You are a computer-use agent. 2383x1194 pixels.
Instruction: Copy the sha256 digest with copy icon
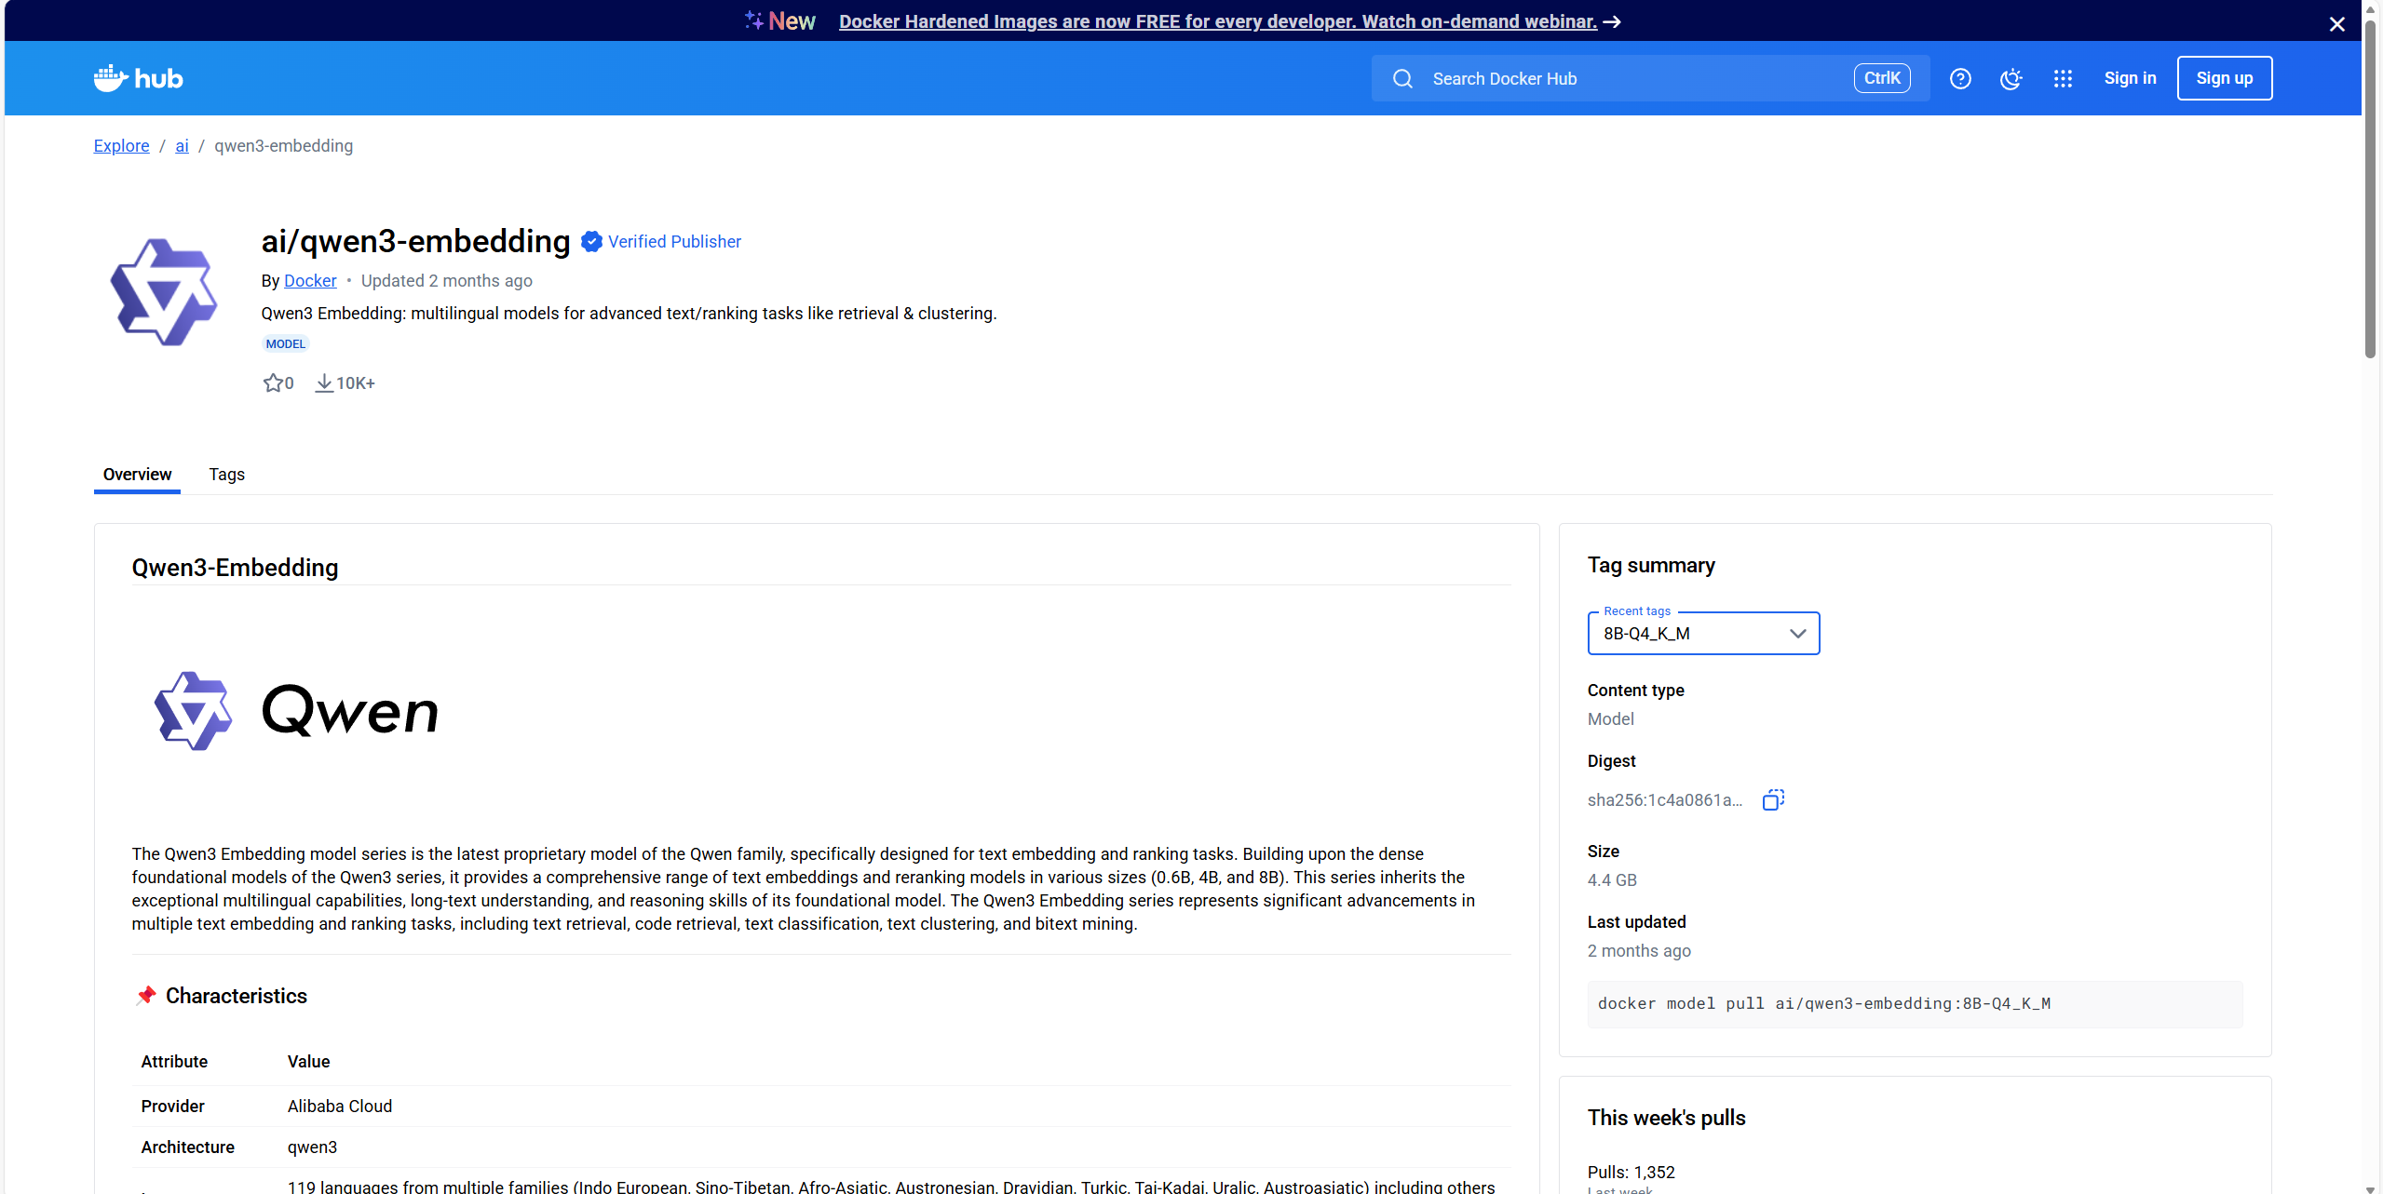coord(1773,799)
